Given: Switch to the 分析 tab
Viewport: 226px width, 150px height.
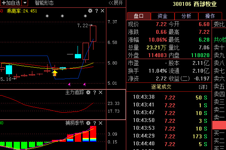Looking at the screenshot, I should 186,16.
